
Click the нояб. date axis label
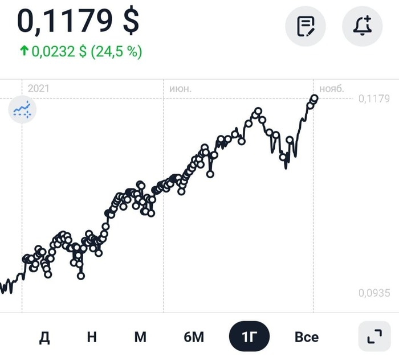click(332, 89)
